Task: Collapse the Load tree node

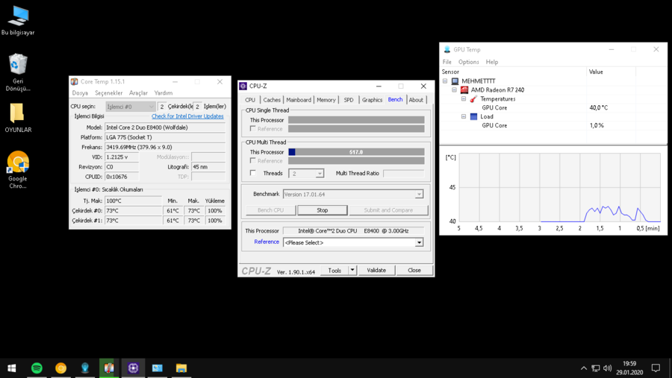Action: (x=464, y=116)
